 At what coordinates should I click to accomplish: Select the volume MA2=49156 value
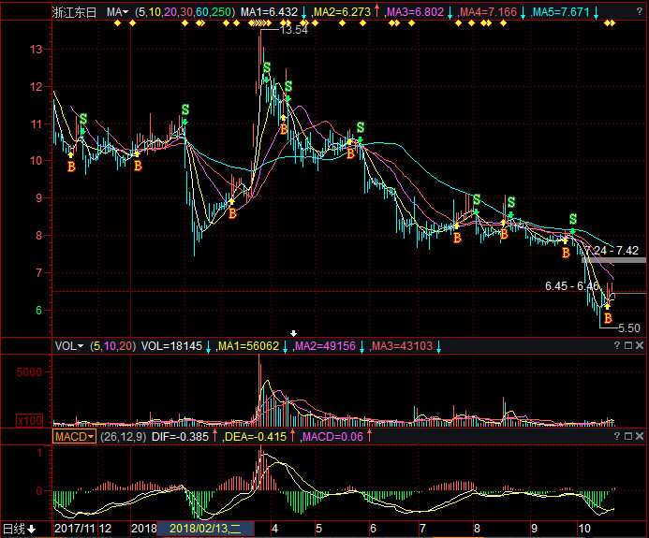pos(325,346)
